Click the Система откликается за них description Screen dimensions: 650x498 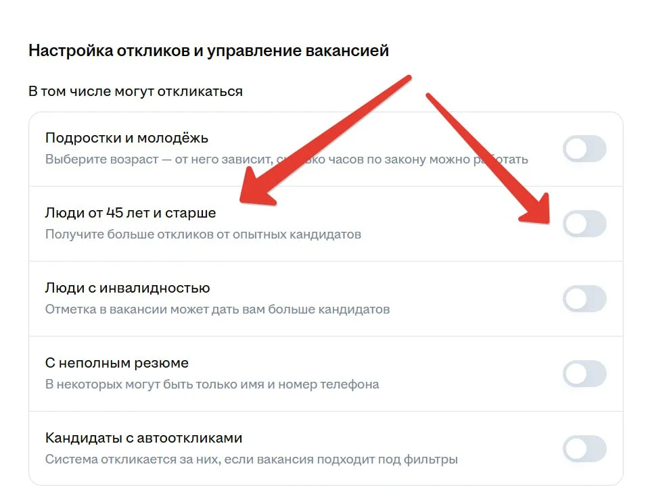[251, 459]
